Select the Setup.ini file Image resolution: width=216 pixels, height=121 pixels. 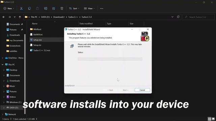[x=37, y=45]
